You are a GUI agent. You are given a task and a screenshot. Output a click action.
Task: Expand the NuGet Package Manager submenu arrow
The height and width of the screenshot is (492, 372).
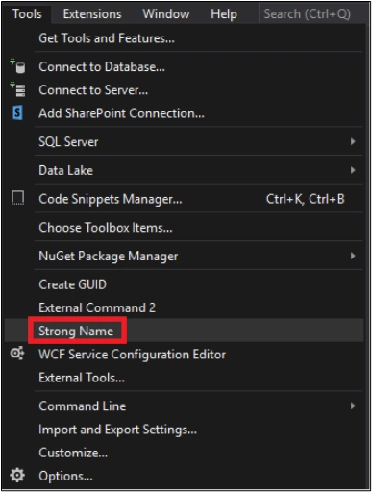[353, 256]
